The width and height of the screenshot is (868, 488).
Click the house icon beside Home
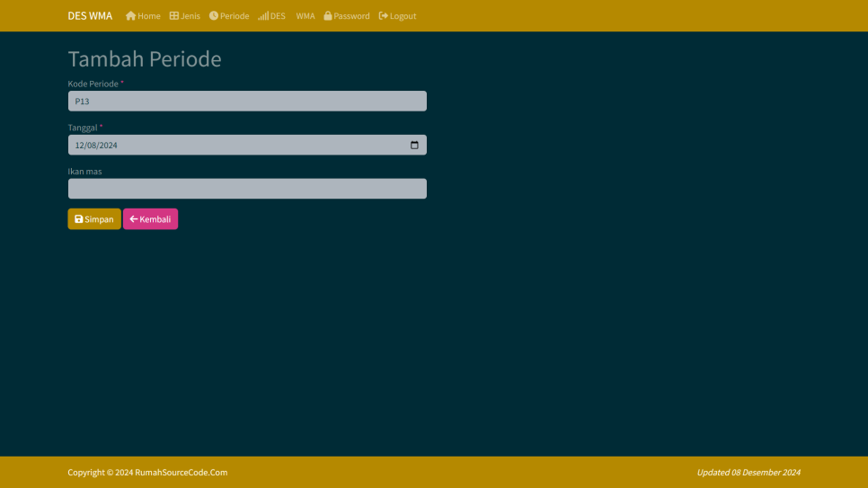pos(130,16)
